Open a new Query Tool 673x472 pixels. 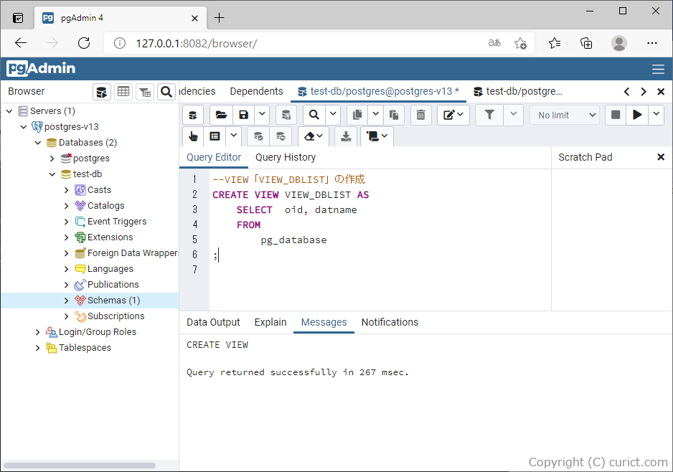tap(193, 115)
